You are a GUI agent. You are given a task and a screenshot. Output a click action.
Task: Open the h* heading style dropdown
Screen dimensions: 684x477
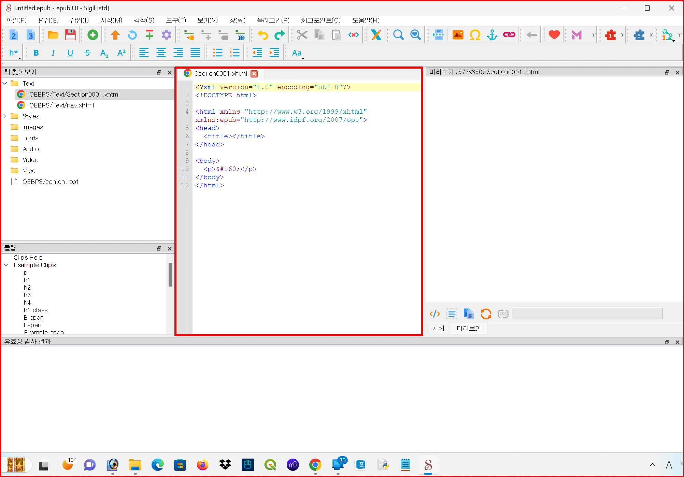(14, 53)
